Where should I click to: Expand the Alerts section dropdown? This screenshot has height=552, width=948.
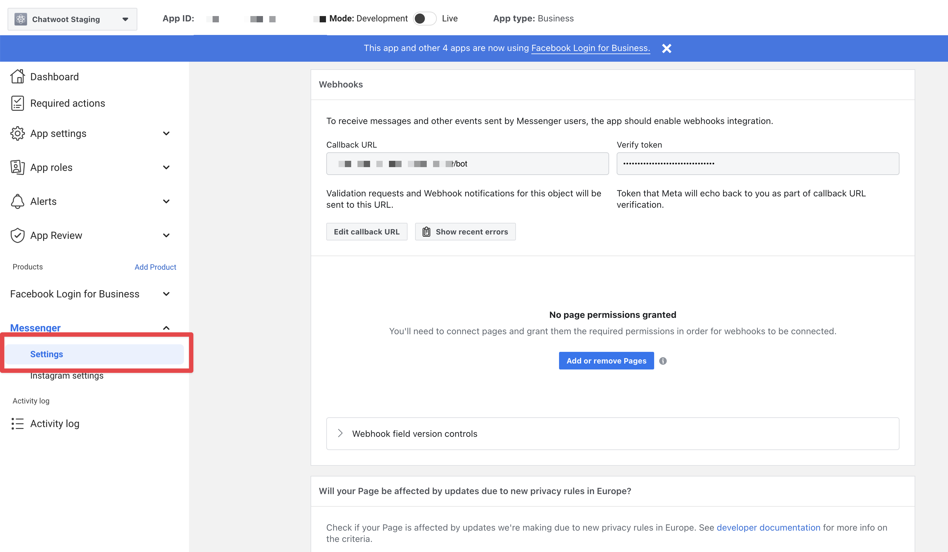click(166, 201)
